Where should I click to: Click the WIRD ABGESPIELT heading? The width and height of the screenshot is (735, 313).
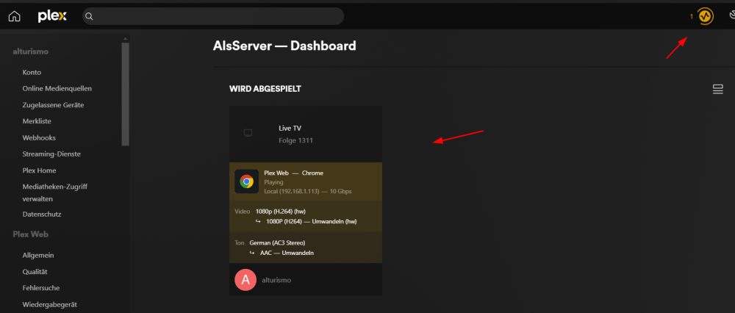265,89
